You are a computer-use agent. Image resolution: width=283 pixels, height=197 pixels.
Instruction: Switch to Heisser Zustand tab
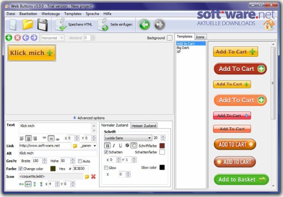pyautogui.click(x=144, y=126)
